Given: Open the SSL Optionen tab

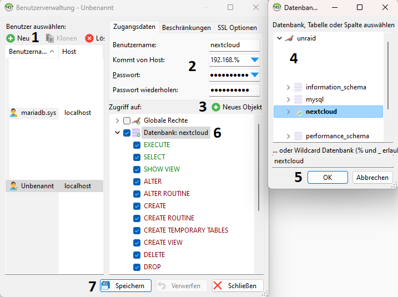Looking at the screenshot, I should pyautogui.click(x=237, y=28).
